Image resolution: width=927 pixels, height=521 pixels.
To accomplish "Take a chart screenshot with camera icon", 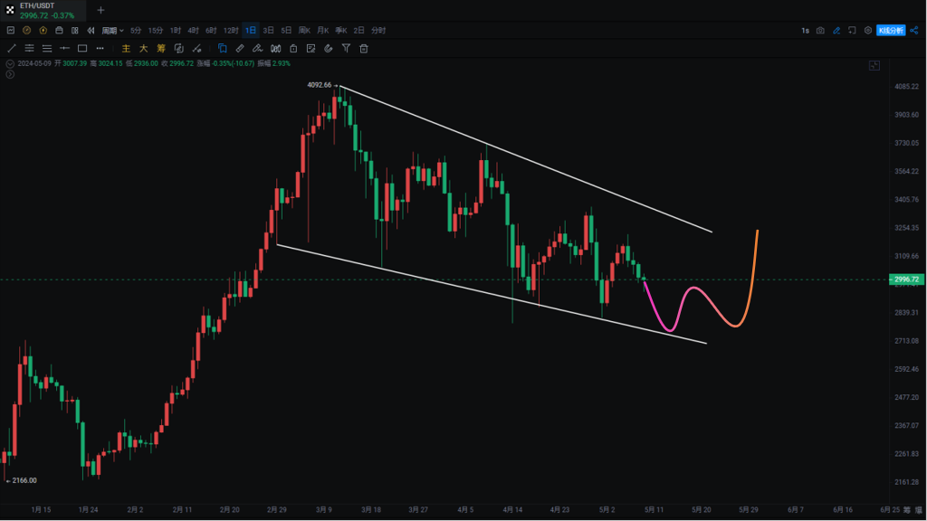I will (820, 30).
